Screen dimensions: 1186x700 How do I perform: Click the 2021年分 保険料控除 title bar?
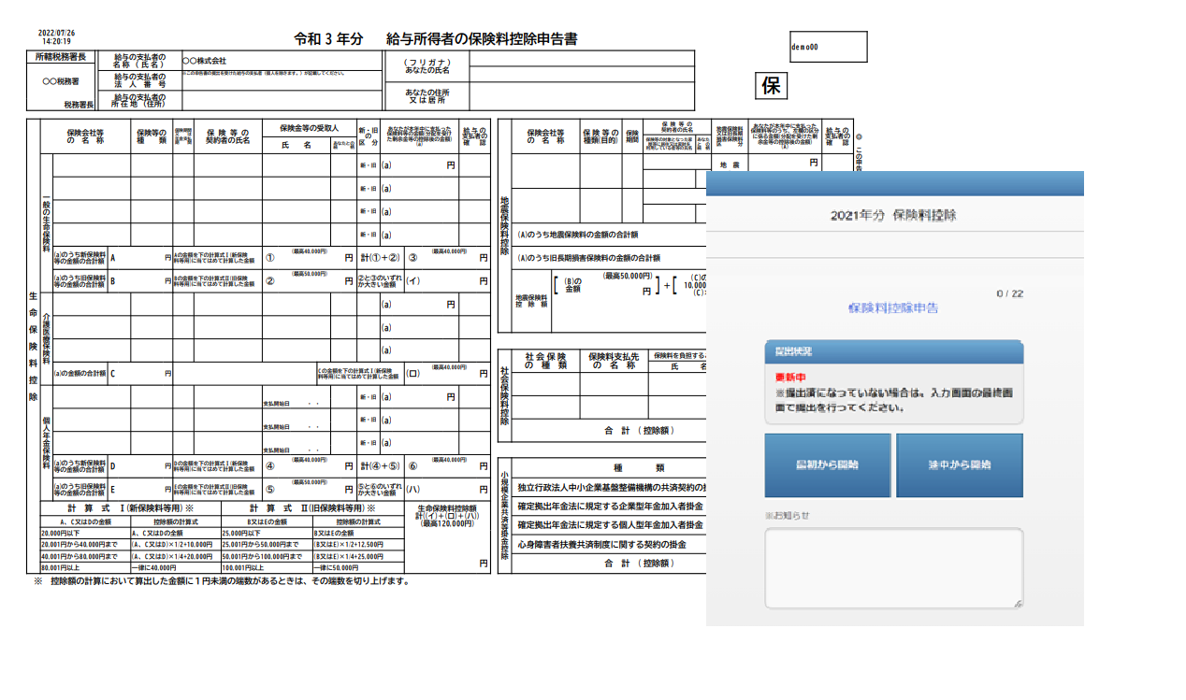(893, 215)
